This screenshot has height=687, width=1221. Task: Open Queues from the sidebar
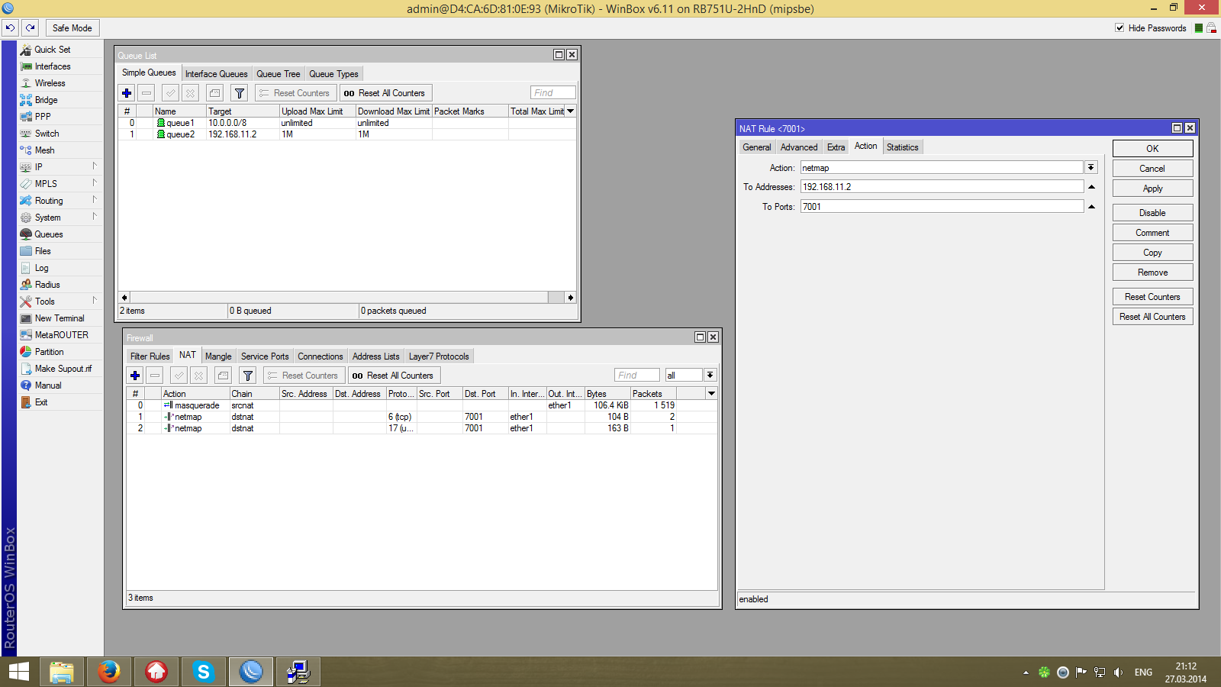[49, 234]
